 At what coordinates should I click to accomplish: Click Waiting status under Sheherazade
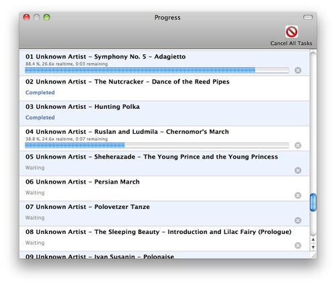click(x=35, y=168)
